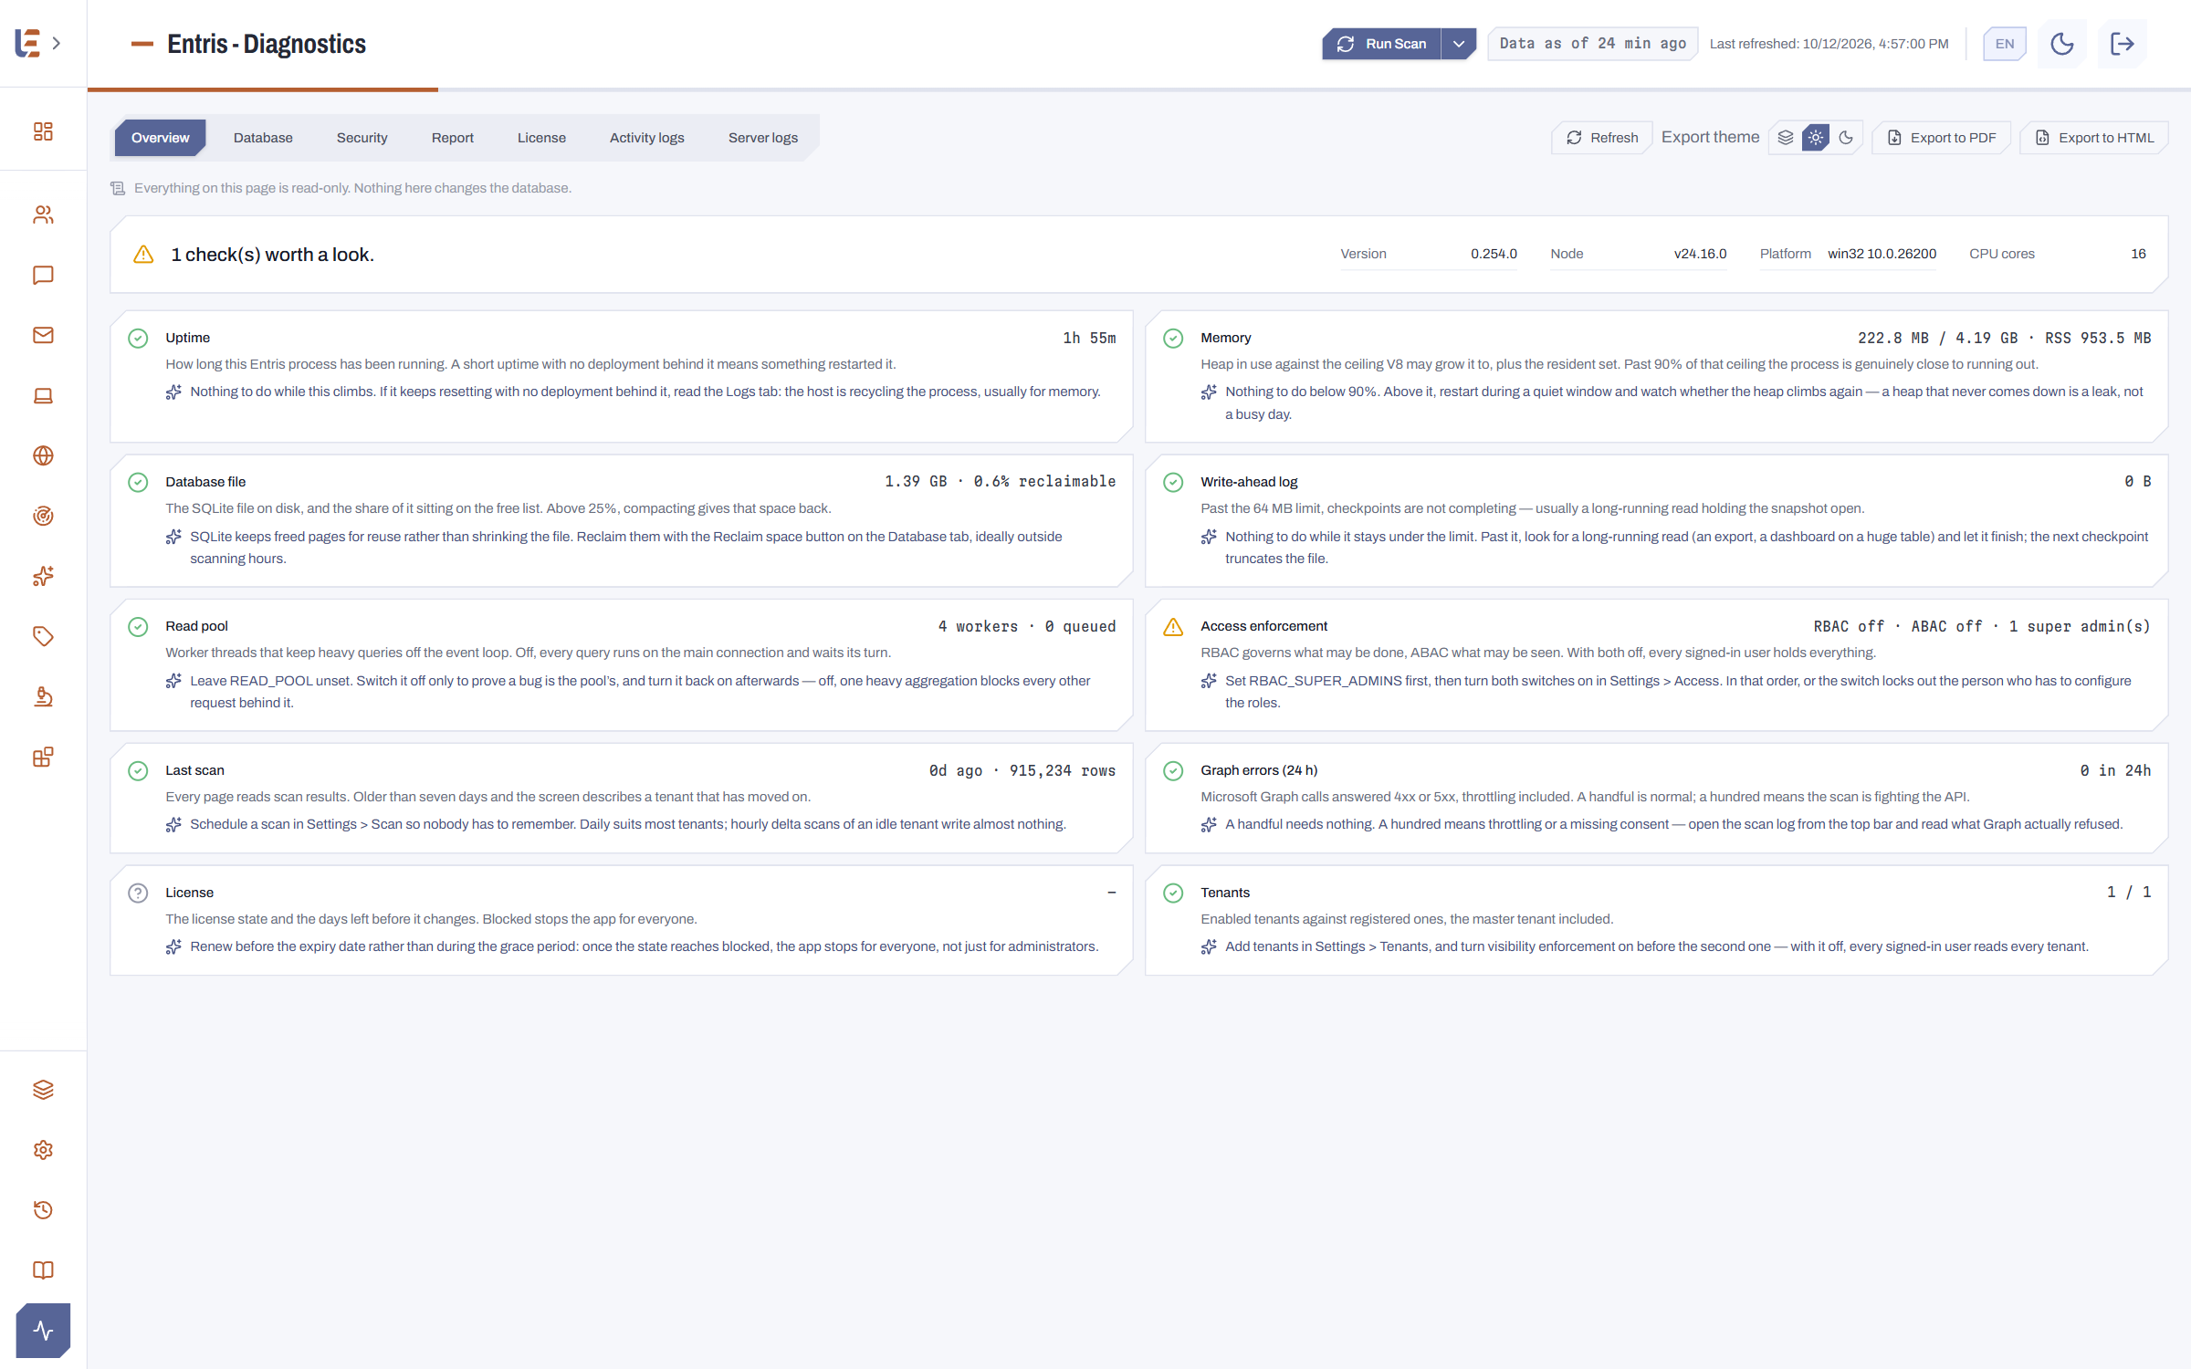This screenshot has height=1369, width=2191.
Task: Open the globe icon in sidebar
Action: 43,455
